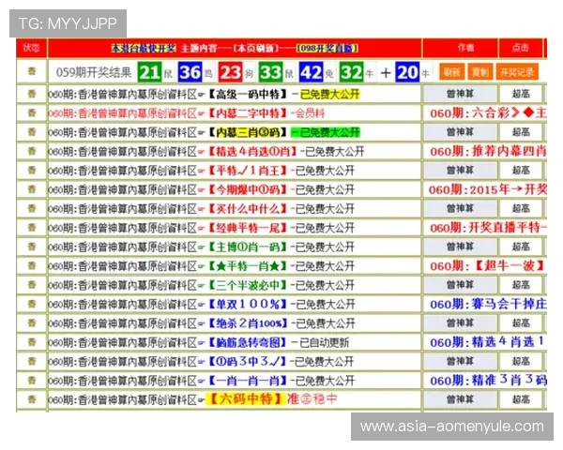Screen dimensions: 563x450
Task: Open 开奖记录 draw history button
Action: pos(517,72)
